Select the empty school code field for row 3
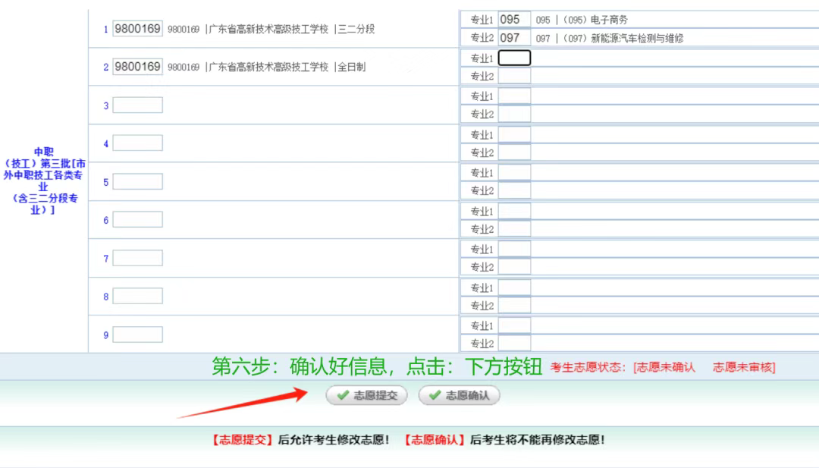Viewport: 819px width, 468px height. click(138, 105)
